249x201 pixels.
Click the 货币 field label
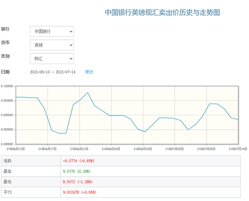5,42
